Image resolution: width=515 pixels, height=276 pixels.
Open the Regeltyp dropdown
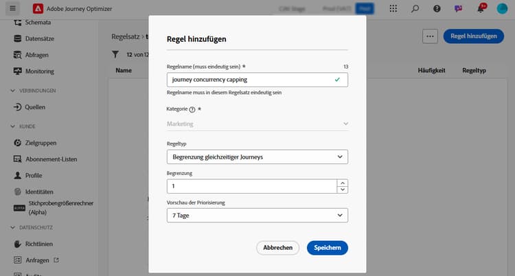click(x=257, y=157)
